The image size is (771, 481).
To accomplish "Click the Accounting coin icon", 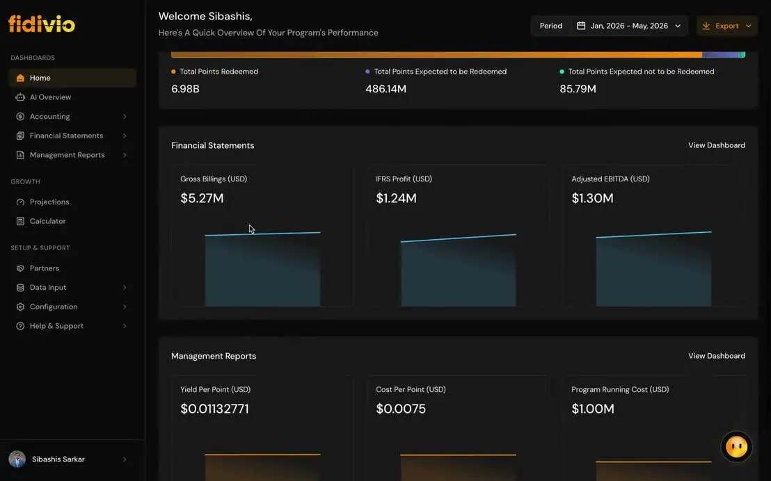I will coord(20,117).
